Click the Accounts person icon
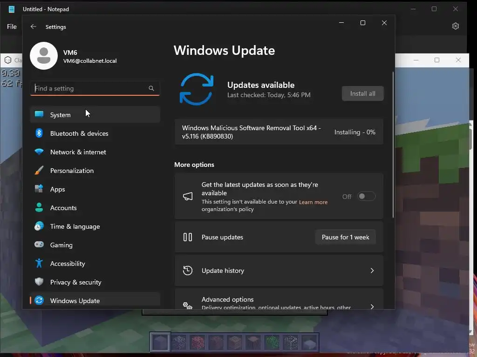Image resolution: width=477 pixels, height=357 pixels. coord(39,207)
